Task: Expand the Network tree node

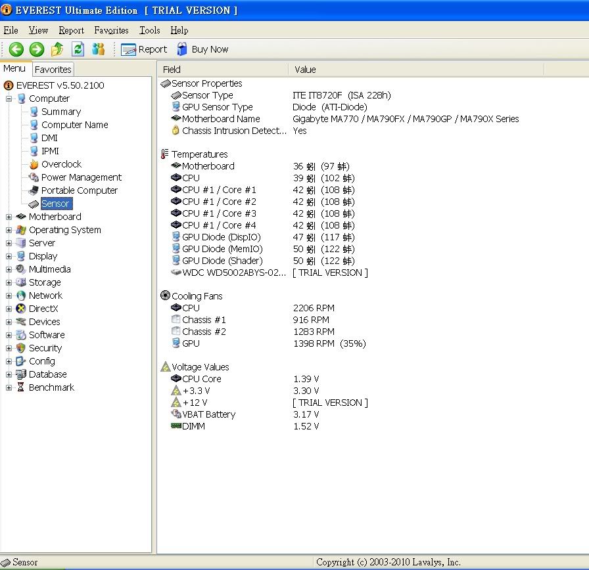Action: coord(9,296)
